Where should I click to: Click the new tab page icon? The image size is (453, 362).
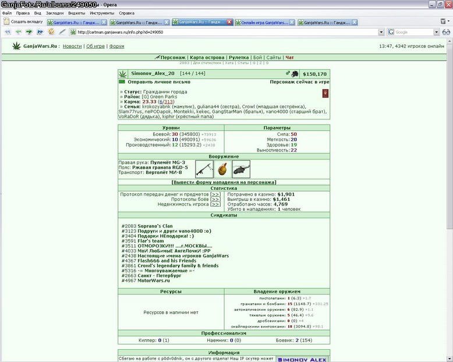coord(6,22)
